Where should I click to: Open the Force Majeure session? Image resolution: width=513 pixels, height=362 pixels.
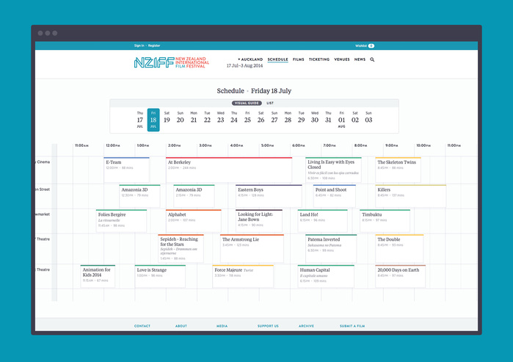coord(243,276)
